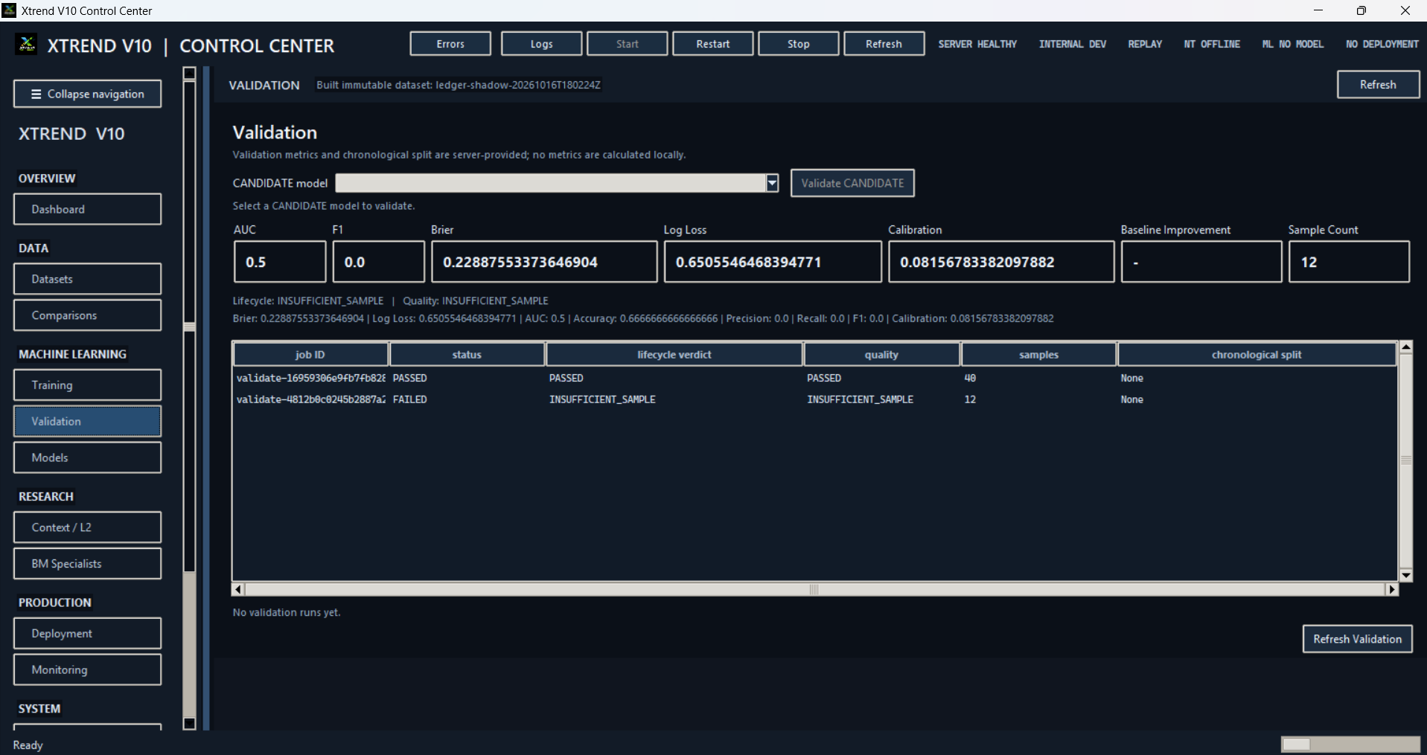The image size is (1427, 755).
Task: Click the lifecycle verdict column header
Action: click(674, 355)
